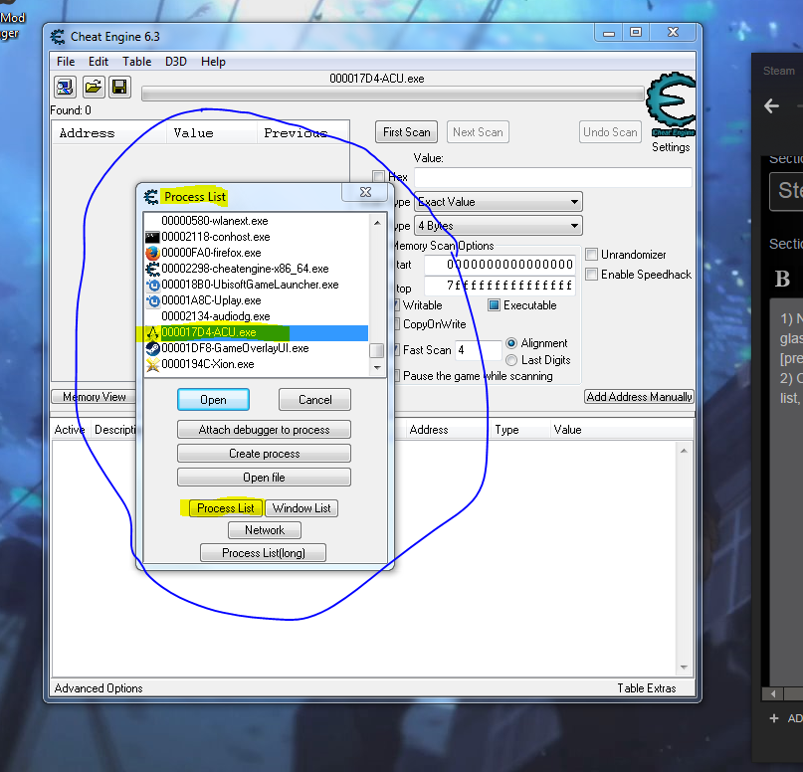The image size is (803, 772).
Task: Close the Process List dialog
Action: 365,192
